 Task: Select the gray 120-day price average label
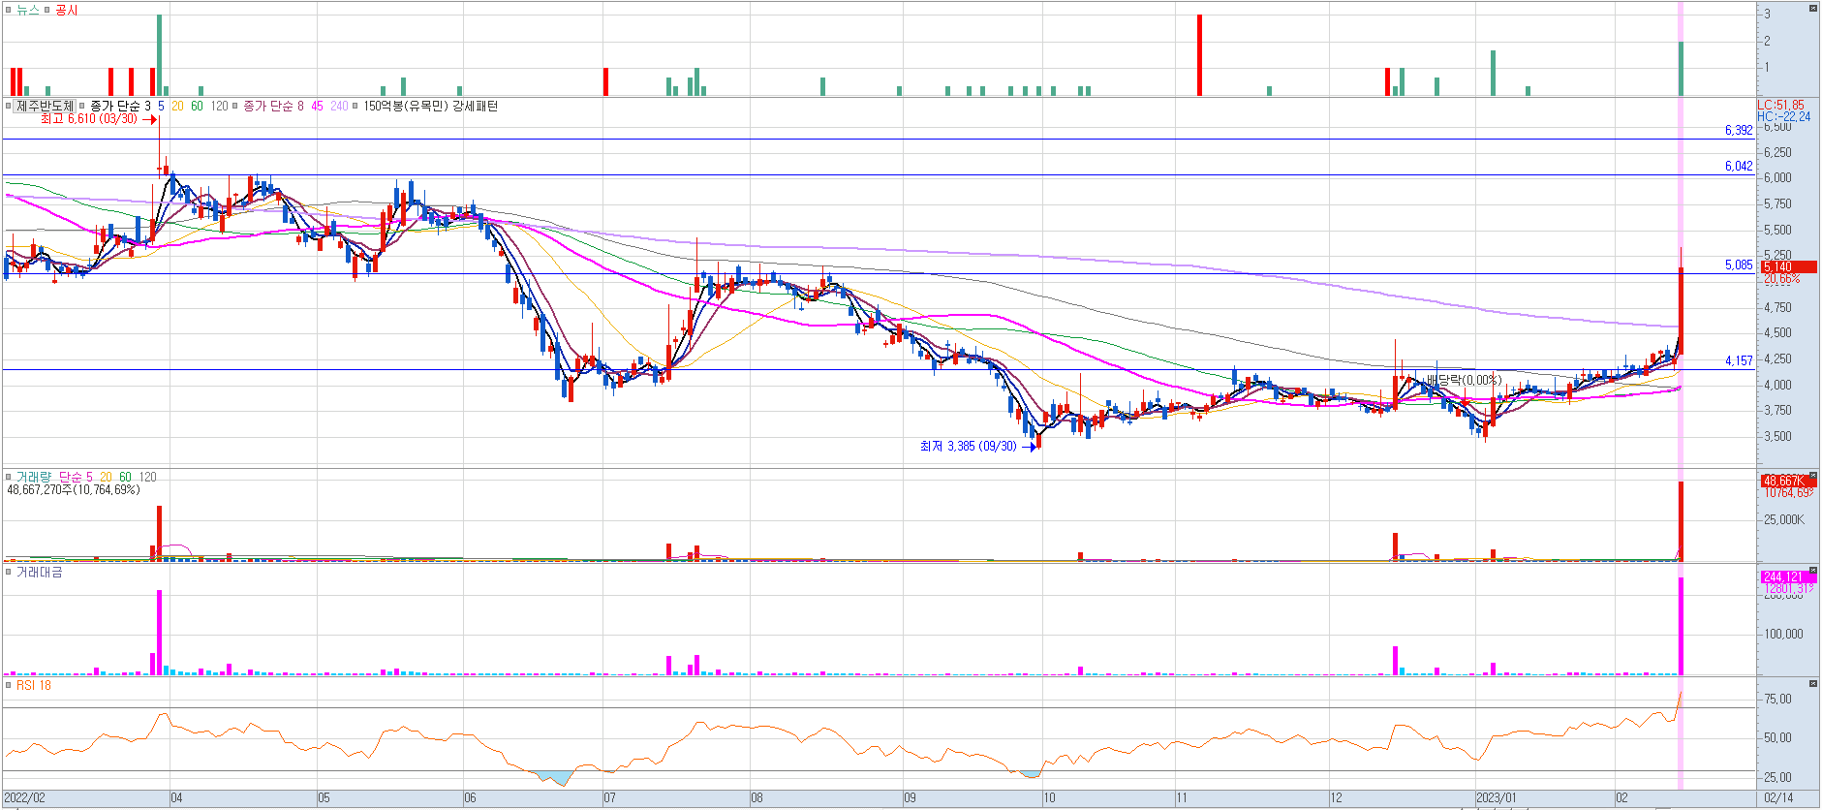[220, 106]
